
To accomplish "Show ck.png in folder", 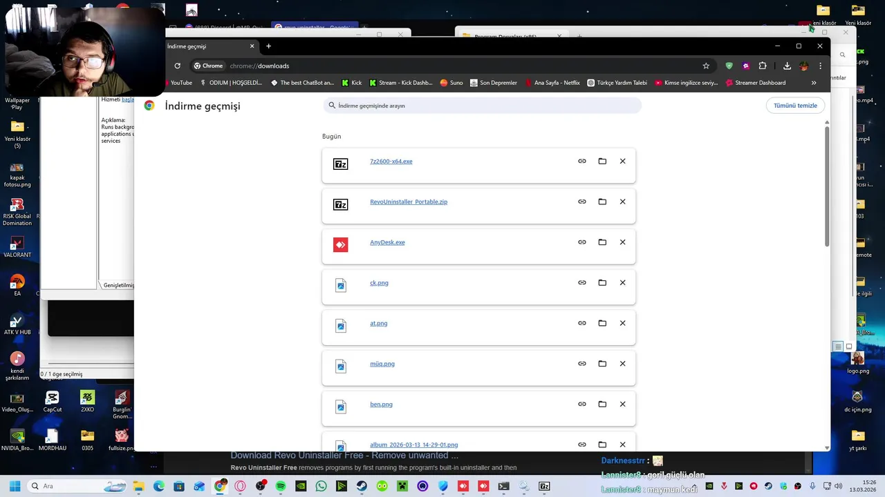I will pos(602,282).
